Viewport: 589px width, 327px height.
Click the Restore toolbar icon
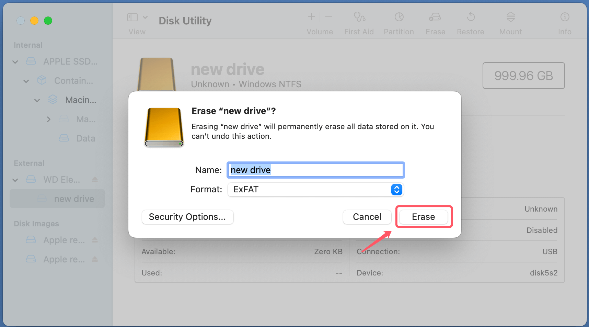[471, 21]
